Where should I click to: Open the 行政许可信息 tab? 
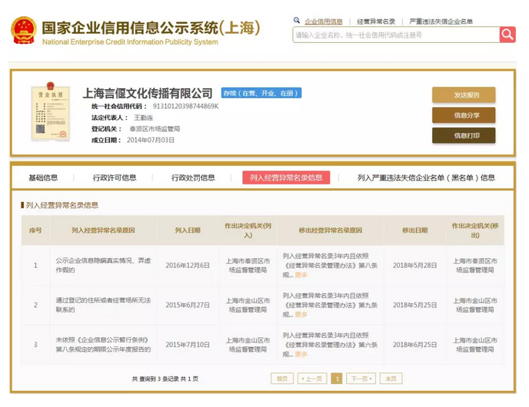[115, 177]
